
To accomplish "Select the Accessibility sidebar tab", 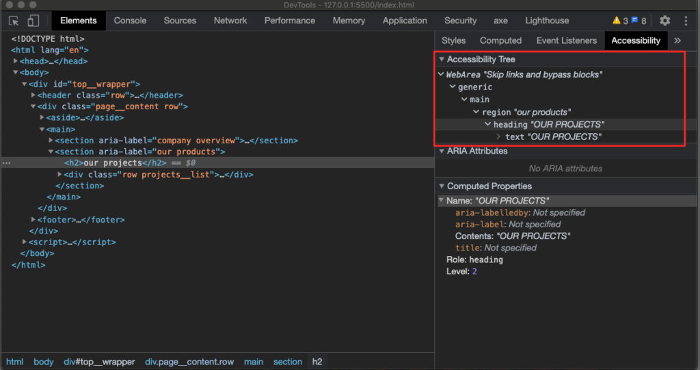I will 636,40.
